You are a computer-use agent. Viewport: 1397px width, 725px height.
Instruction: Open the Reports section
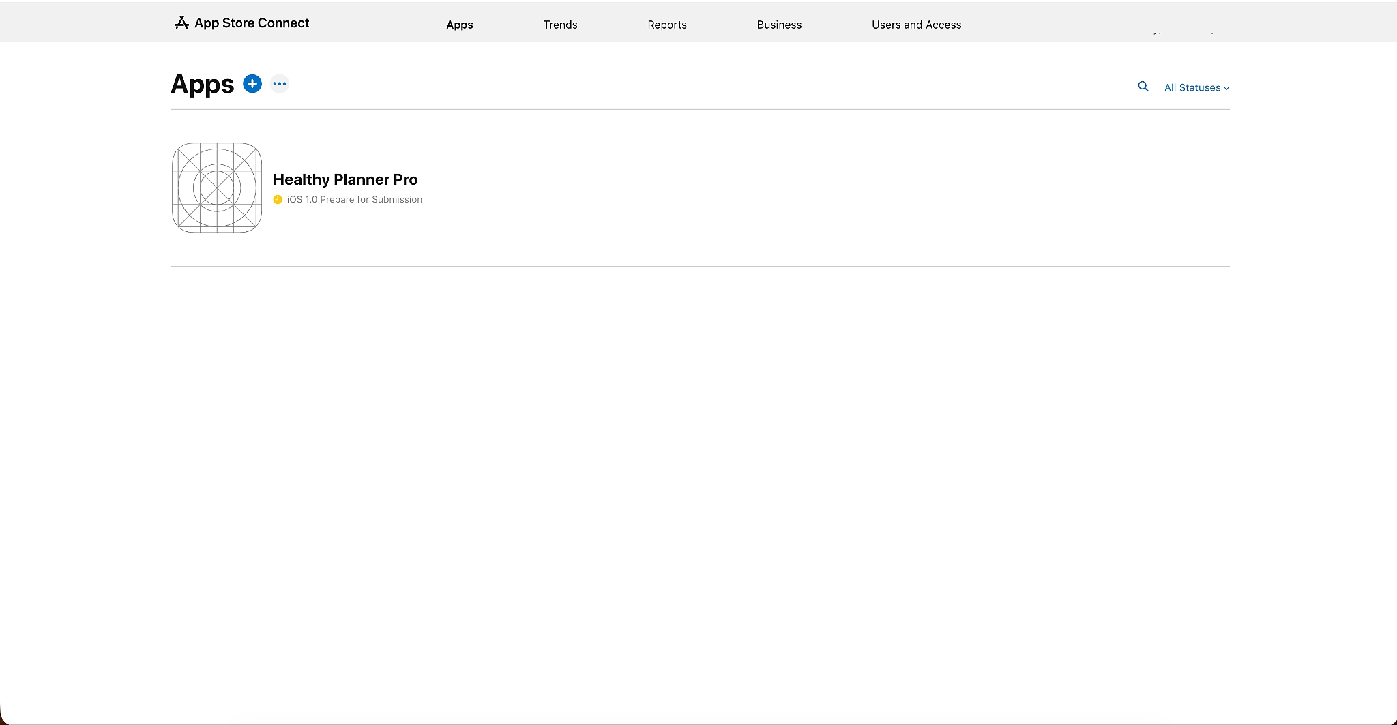667,25
